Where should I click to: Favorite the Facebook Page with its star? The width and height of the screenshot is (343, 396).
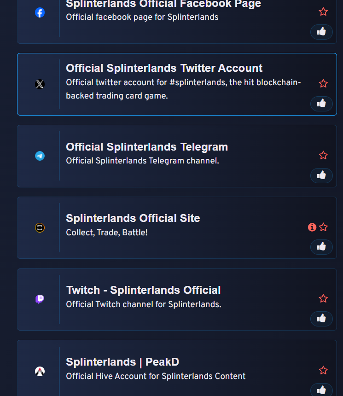pyautogui.click(x=323, y=12)
